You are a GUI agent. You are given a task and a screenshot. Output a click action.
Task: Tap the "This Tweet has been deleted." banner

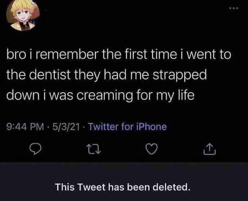click(123, 188)
